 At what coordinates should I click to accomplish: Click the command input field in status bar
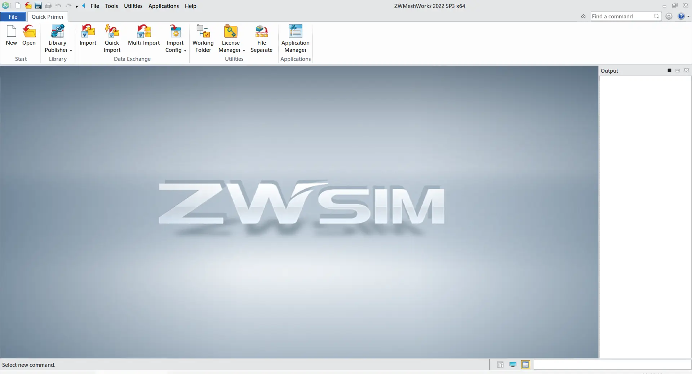612,365
